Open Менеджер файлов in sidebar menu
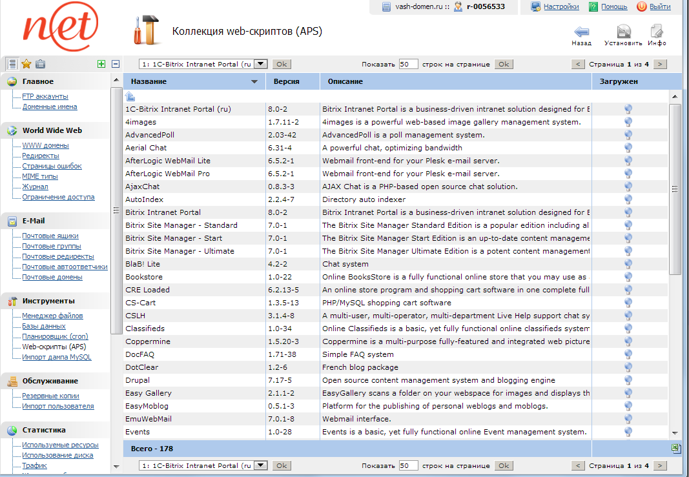689x477 pixels. point(52,316)
